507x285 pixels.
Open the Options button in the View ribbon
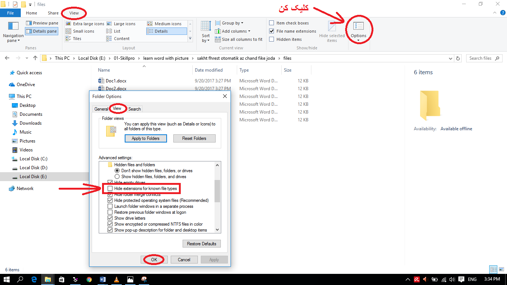(x=359, y=30)
